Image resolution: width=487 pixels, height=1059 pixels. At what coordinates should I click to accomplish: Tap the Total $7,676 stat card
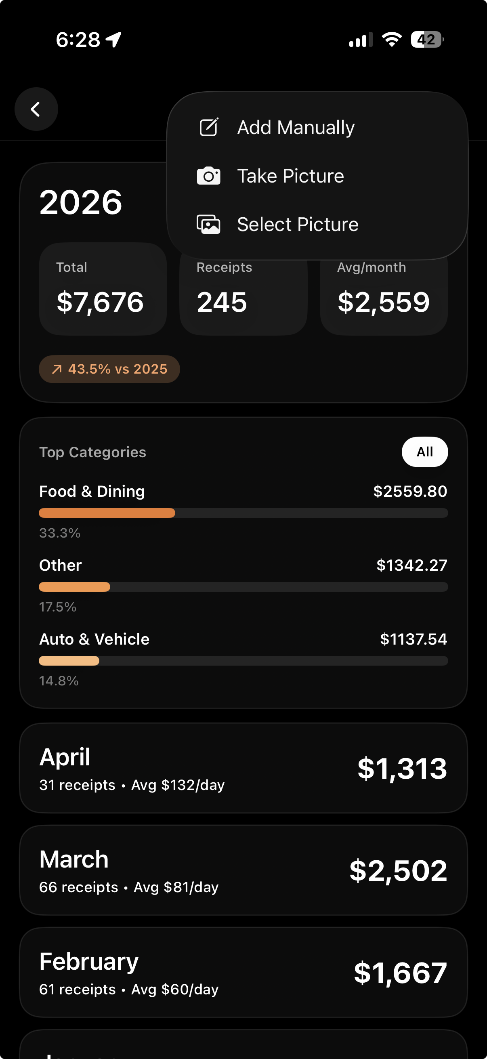(x=103, y=289)
